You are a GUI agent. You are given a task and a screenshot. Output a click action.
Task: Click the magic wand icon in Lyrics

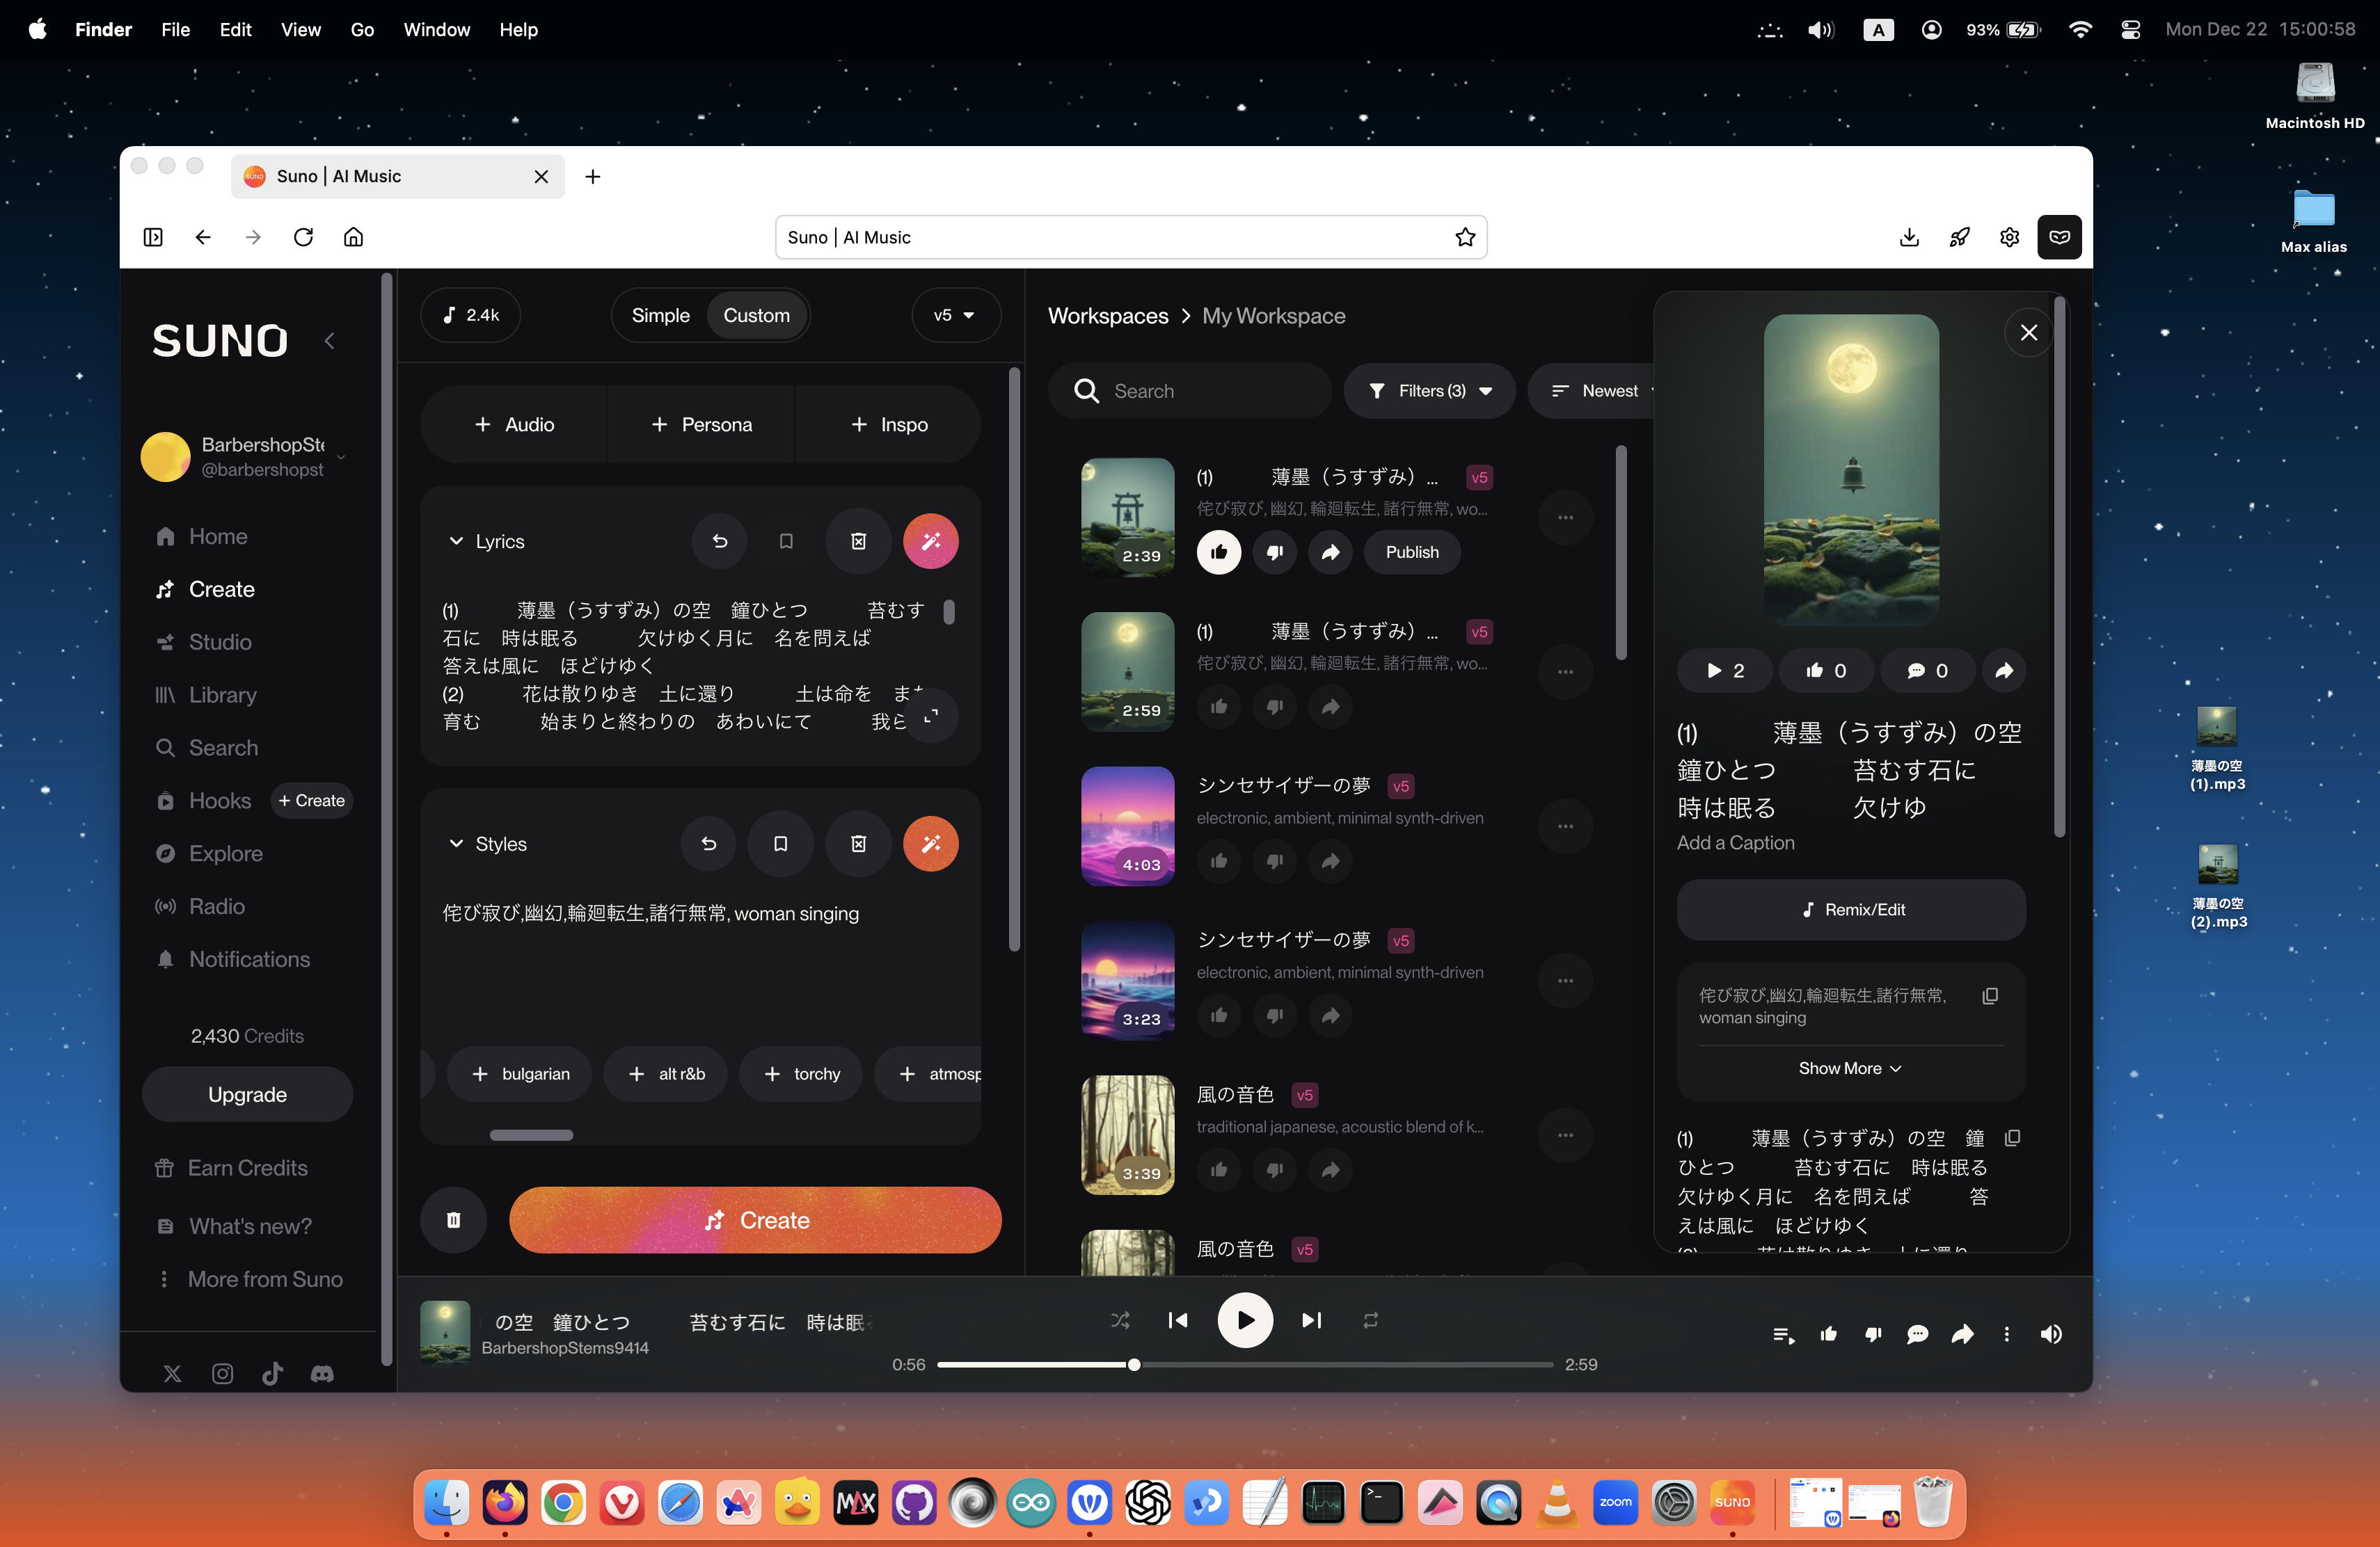pyautogui.click(x=930, y=540)
